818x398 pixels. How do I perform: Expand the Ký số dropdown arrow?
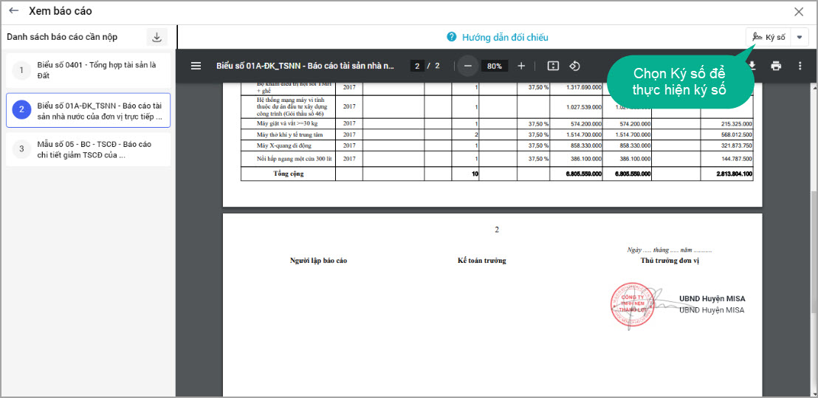tap(800, 38)
